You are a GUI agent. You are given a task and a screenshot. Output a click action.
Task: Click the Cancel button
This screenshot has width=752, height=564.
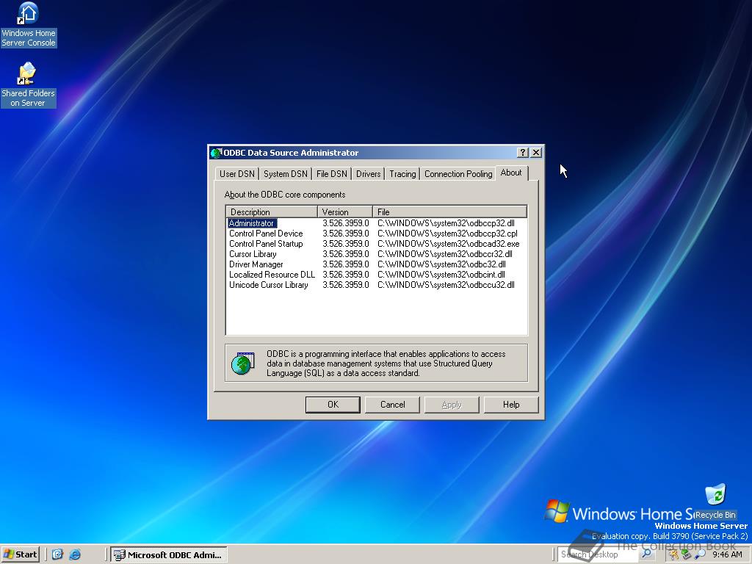[392, 405]
